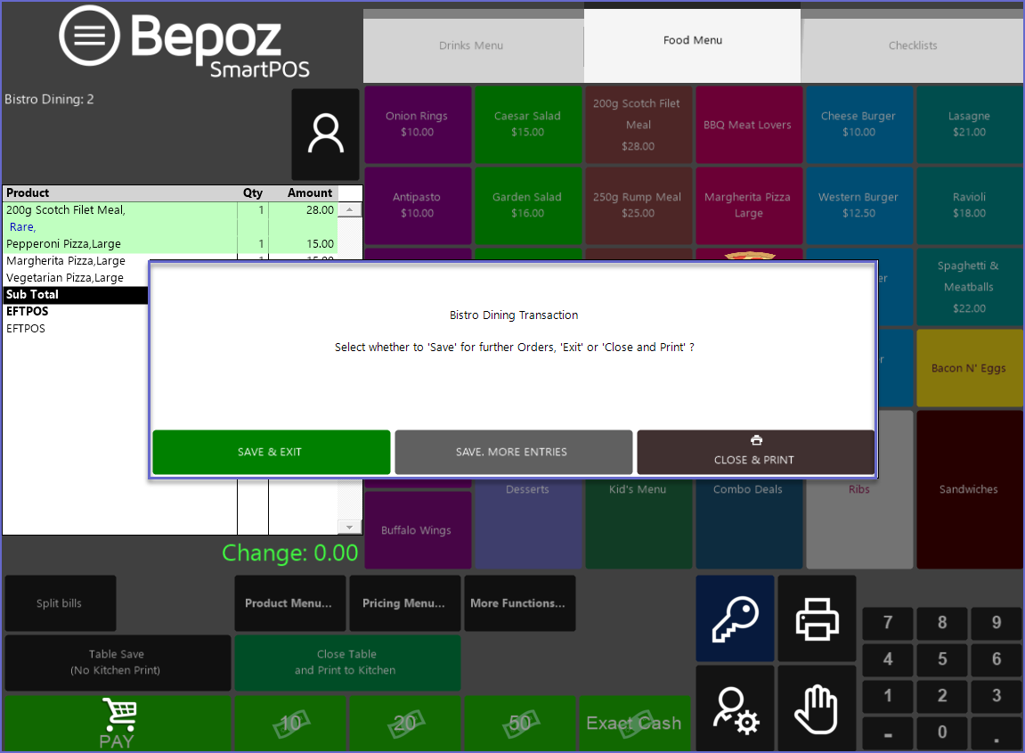
Task: Select Save, More Entries option
Action: pos(513,452)
